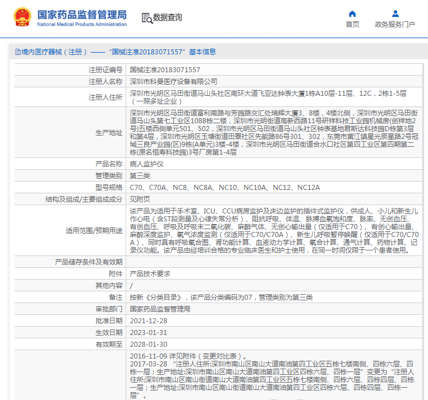Click the 见附页 value
428x400 pixels.
coord(140,199)
